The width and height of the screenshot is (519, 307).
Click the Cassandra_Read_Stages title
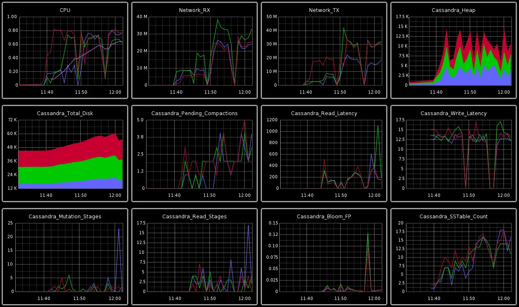195,216
